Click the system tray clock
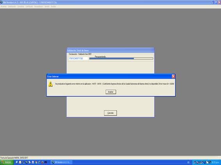This screenshot has width=221, height=165. pyautogui.click(x=215, y=162)
